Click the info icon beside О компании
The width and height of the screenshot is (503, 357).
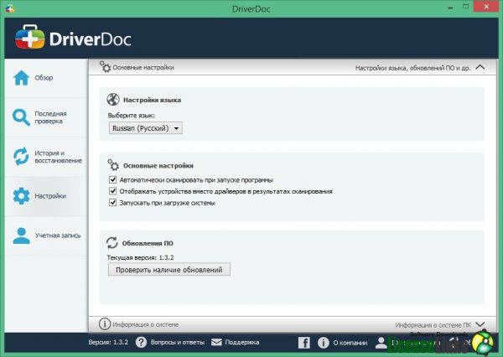point(323,343)
